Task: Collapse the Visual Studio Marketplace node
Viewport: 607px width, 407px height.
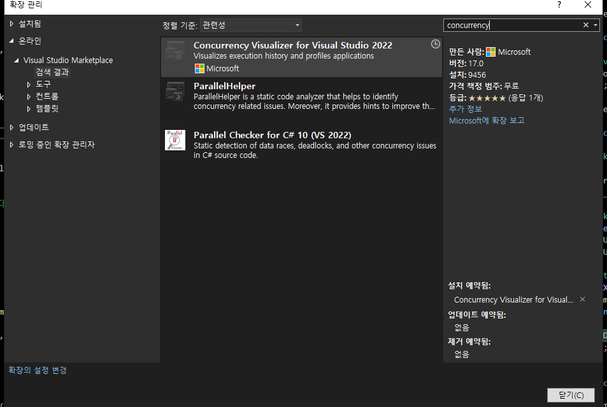Action: click(x=17, y=61)
